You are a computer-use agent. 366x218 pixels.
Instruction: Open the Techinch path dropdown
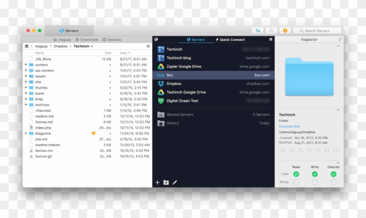point(83,46)
